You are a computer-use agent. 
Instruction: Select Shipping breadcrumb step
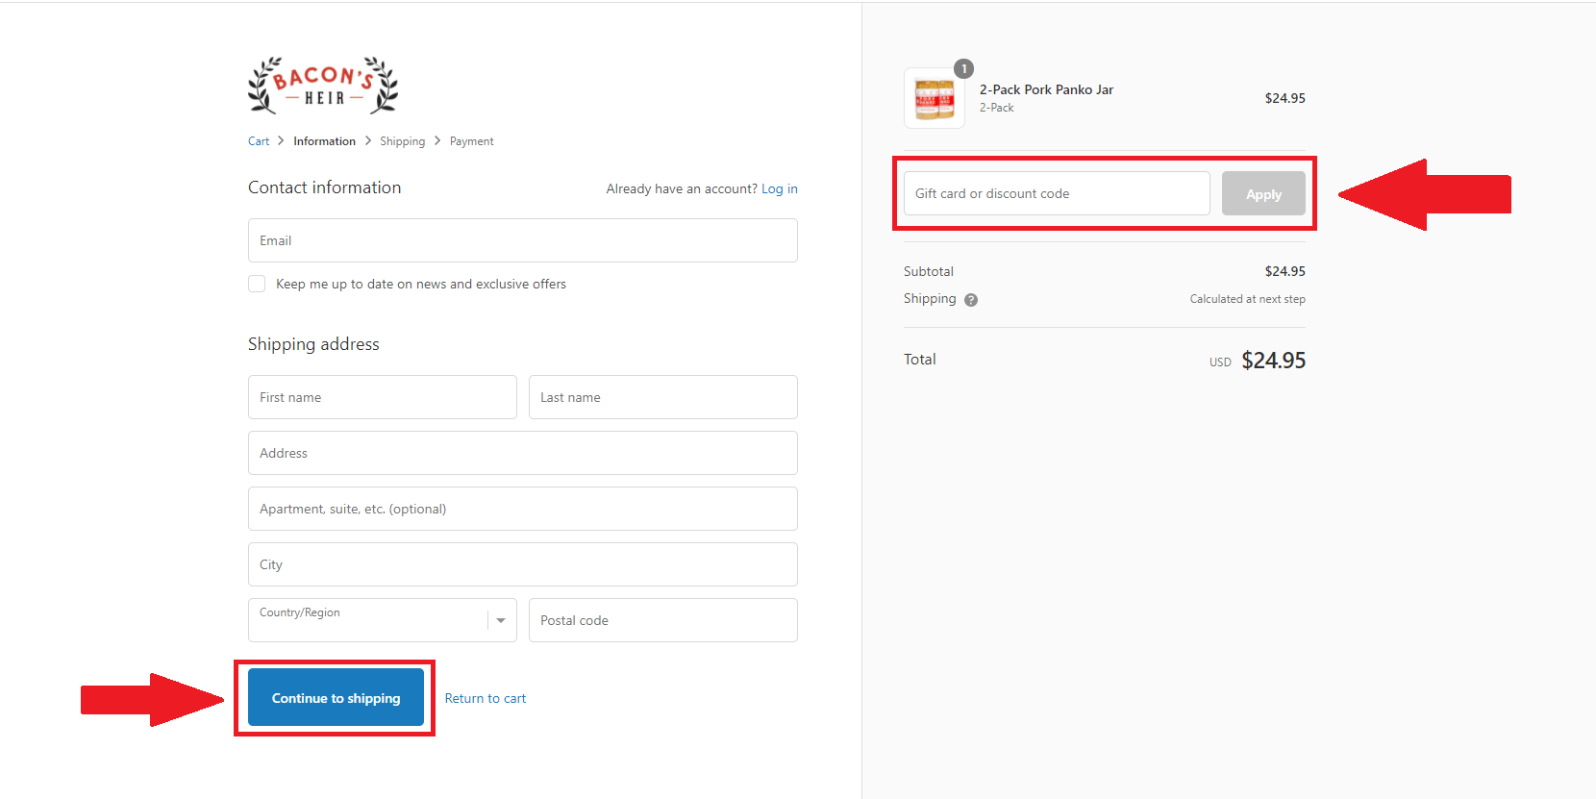tap(402, 141)
